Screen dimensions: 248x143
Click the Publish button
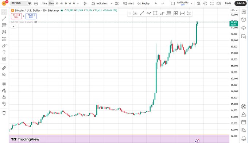pyautogui.click(x=241, y=3)
